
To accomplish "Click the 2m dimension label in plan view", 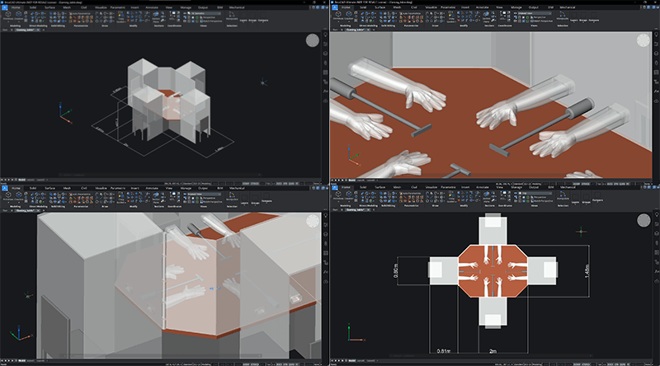I will (x=493, y=351).
